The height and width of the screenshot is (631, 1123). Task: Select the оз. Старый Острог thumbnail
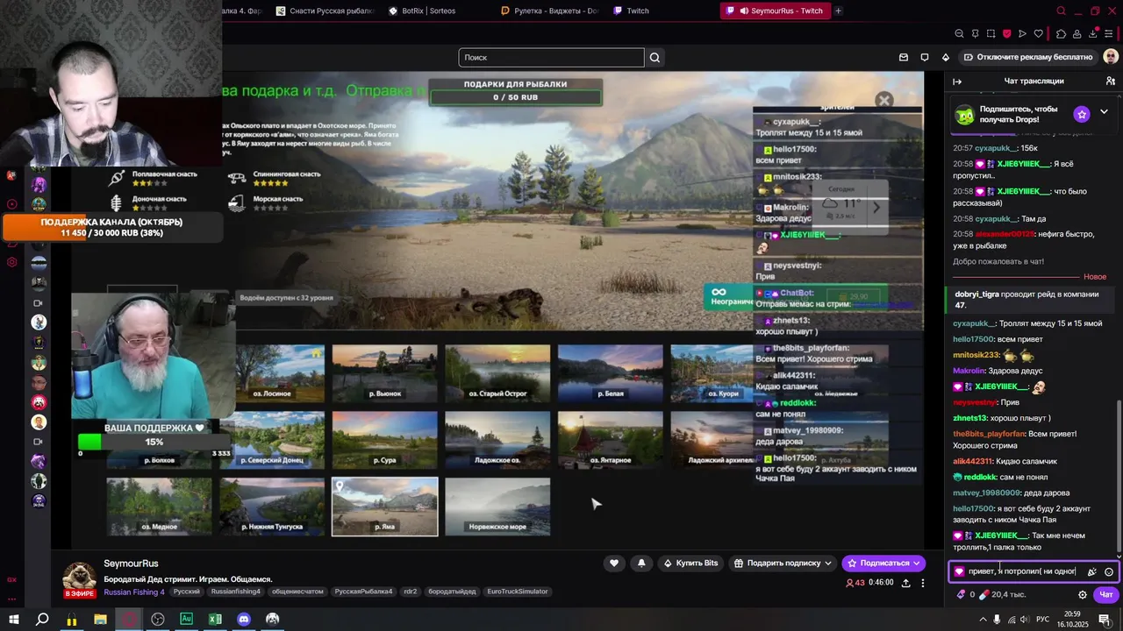pyautogui.click(x=497, y=373)
